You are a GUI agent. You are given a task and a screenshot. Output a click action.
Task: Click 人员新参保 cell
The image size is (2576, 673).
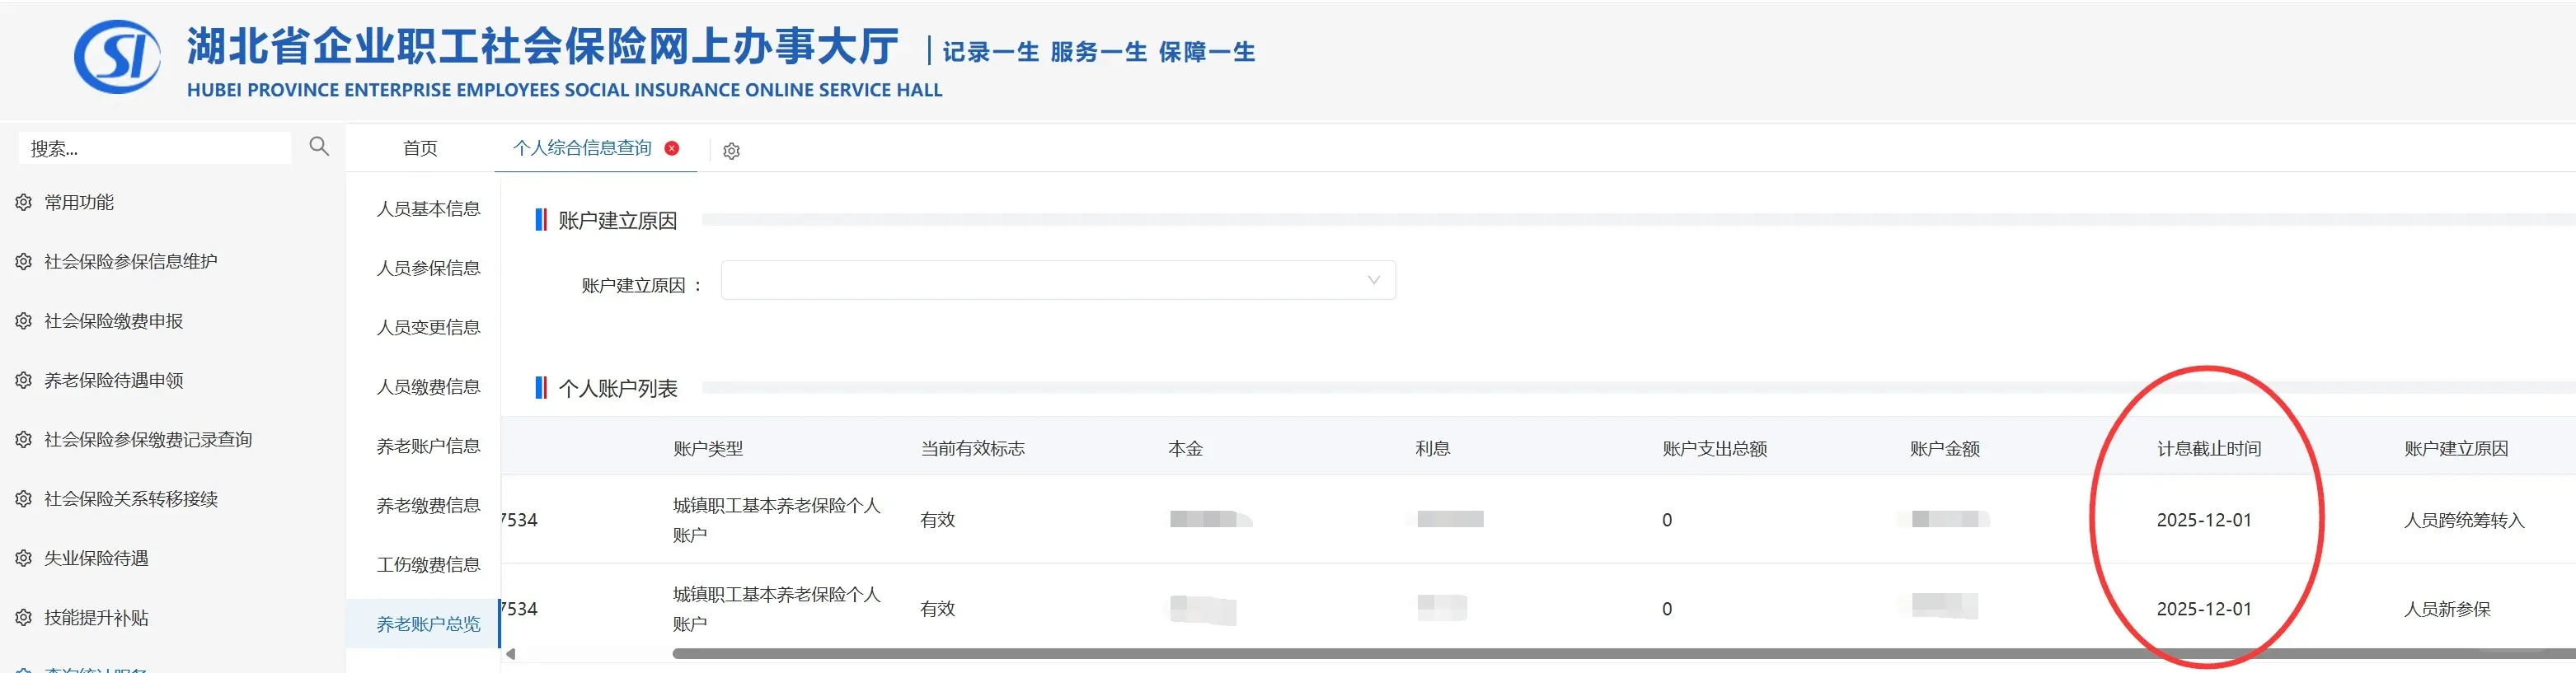coord(2447,610)
